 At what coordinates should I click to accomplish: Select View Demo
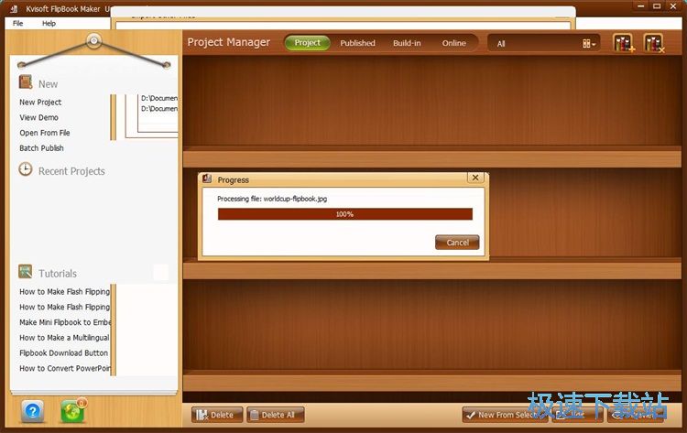click(x=38, y=117)
